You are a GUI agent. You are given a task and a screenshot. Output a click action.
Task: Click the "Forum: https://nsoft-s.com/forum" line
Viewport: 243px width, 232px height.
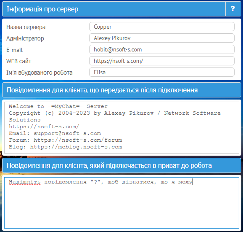[x=66, y=140]
